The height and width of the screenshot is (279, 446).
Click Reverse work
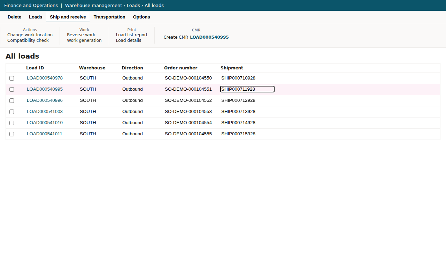(81, 35)
